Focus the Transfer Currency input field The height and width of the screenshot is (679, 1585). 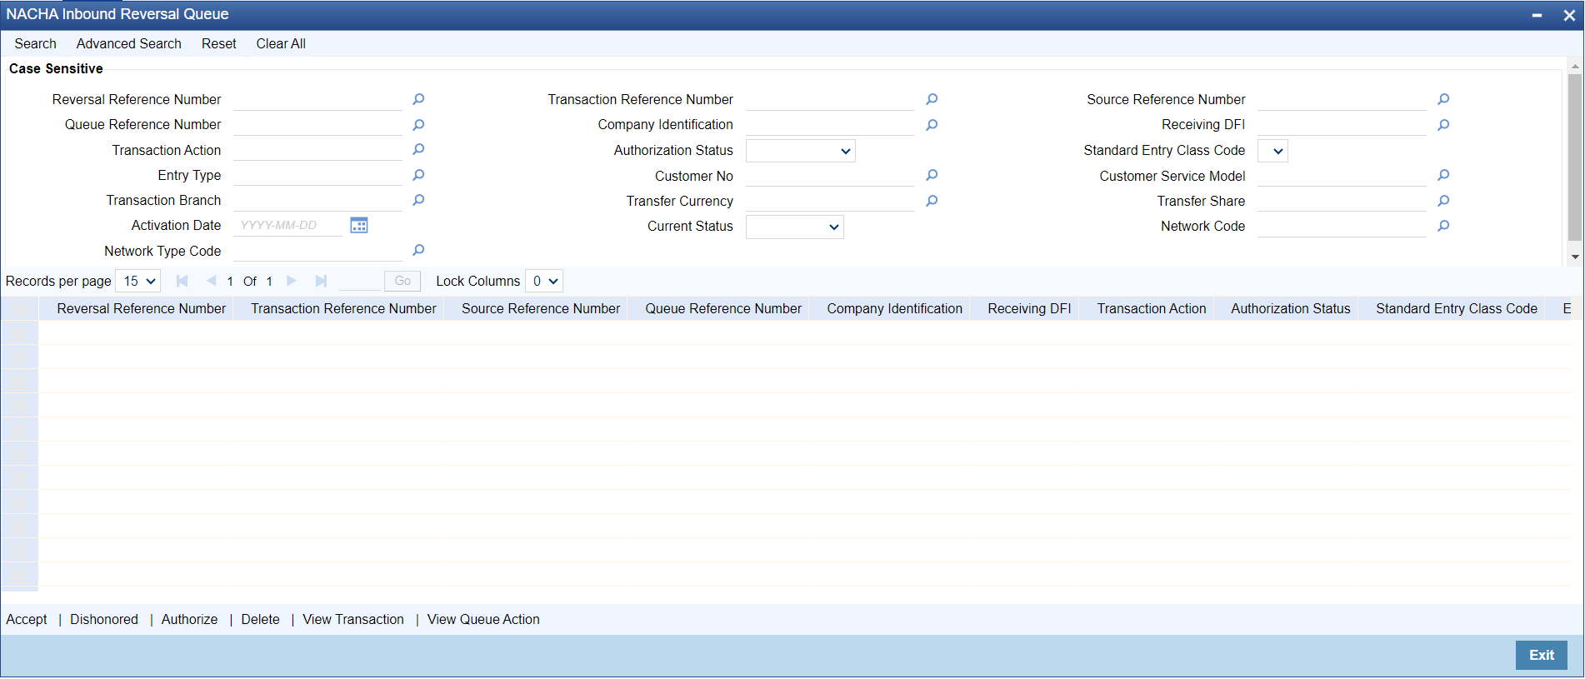click(x=830, y=201)
